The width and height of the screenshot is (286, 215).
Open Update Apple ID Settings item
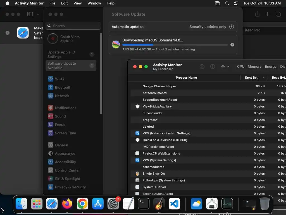pos(71,54)
